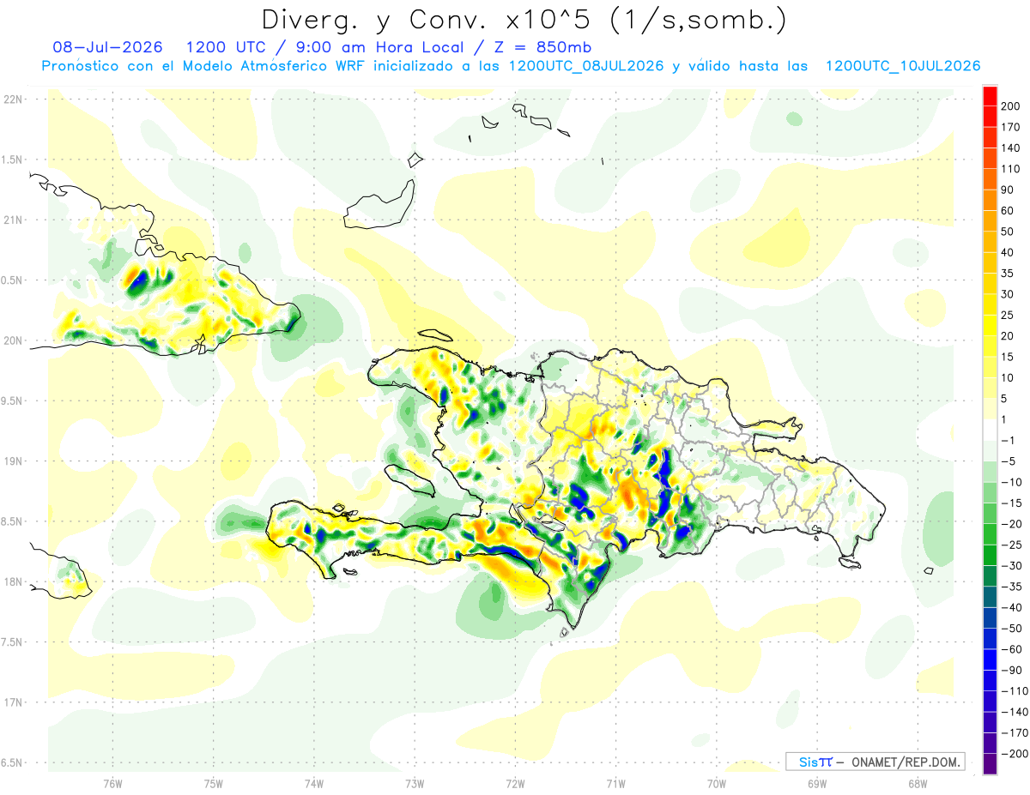Click the '9.5N' latitude label

coord(12,401)
